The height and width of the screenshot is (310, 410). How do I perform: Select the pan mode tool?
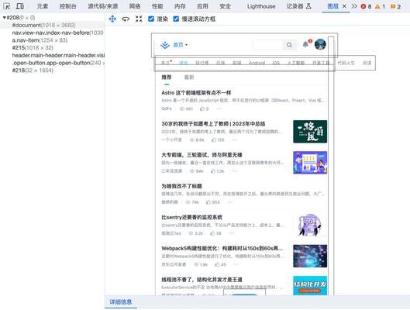pyautogui.click(x=112, y=19)
